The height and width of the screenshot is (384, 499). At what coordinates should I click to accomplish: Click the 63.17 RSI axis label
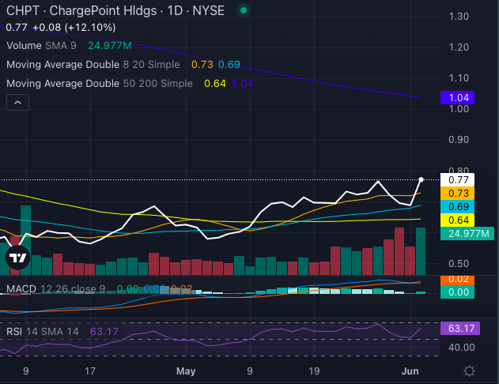pos(460,329)
